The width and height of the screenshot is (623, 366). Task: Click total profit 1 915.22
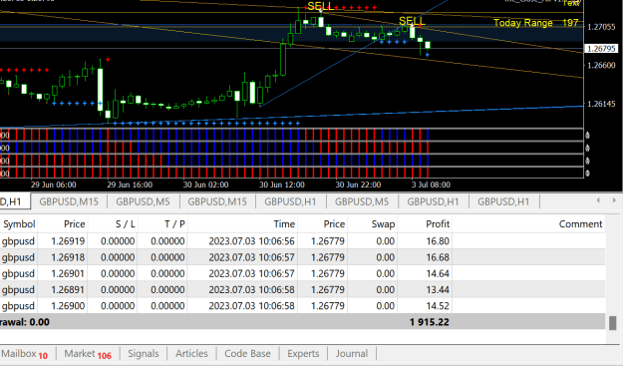[x=429, y=322]
